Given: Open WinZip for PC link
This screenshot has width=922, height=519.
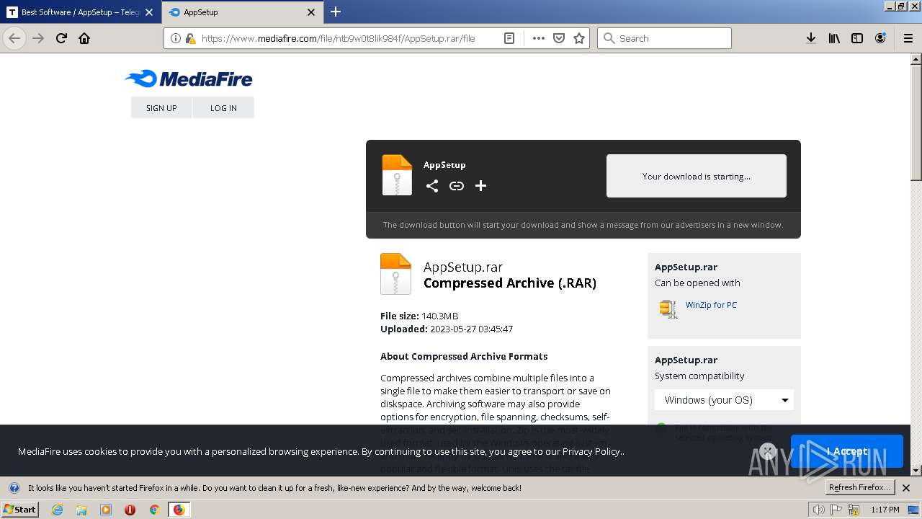Looking at the screenshot, I should tap(711, 305).
